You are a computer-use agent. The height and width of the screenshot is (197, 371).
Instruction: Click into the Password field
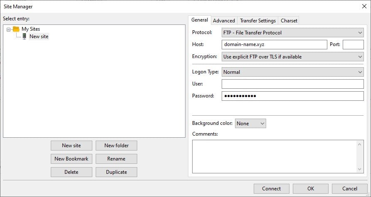[292, 96]
